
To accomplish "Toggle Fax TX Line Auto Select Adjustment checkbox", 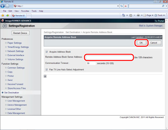I will point(47,69).
